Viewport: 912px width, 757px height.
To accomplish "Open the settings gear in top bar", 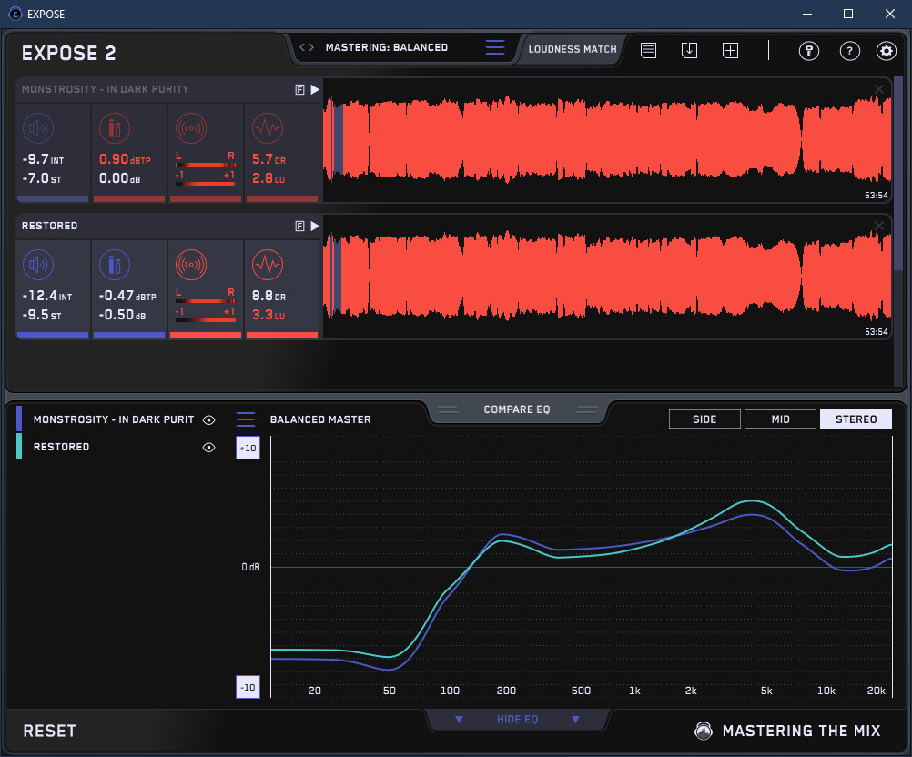I will pyautogui.click(x=887, y=51).
